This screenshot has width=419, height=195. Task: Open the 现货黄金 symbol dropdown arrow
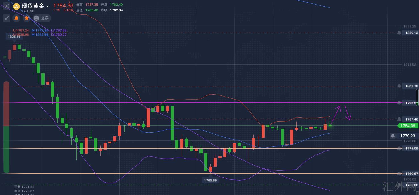47,6
